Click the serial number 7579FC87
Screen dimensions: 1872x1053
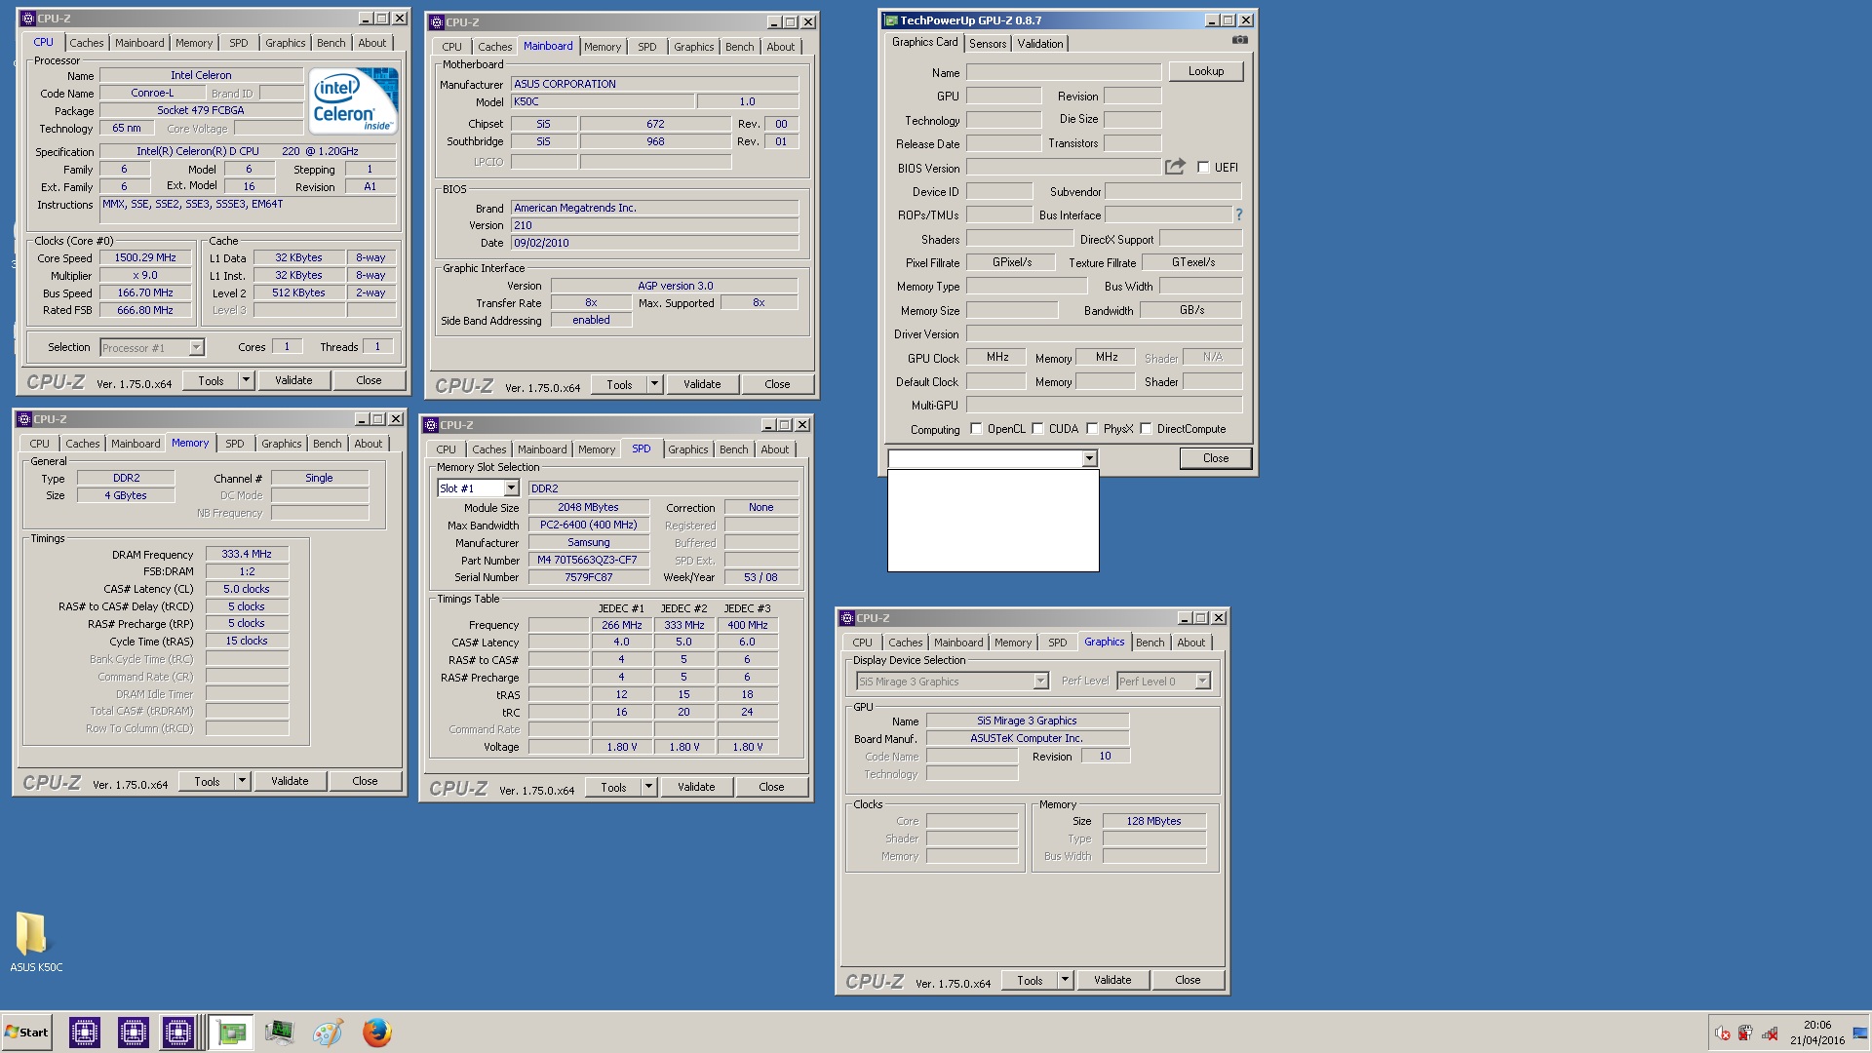pos(588,577)
